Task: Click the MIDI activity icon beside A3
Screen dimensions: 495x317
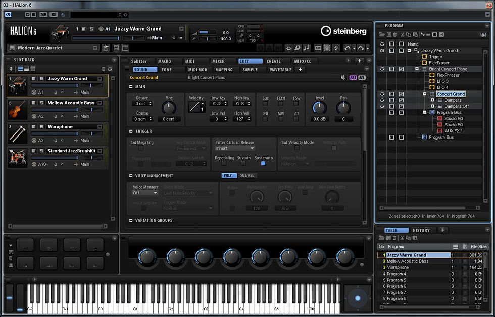Action: point(34,141)
